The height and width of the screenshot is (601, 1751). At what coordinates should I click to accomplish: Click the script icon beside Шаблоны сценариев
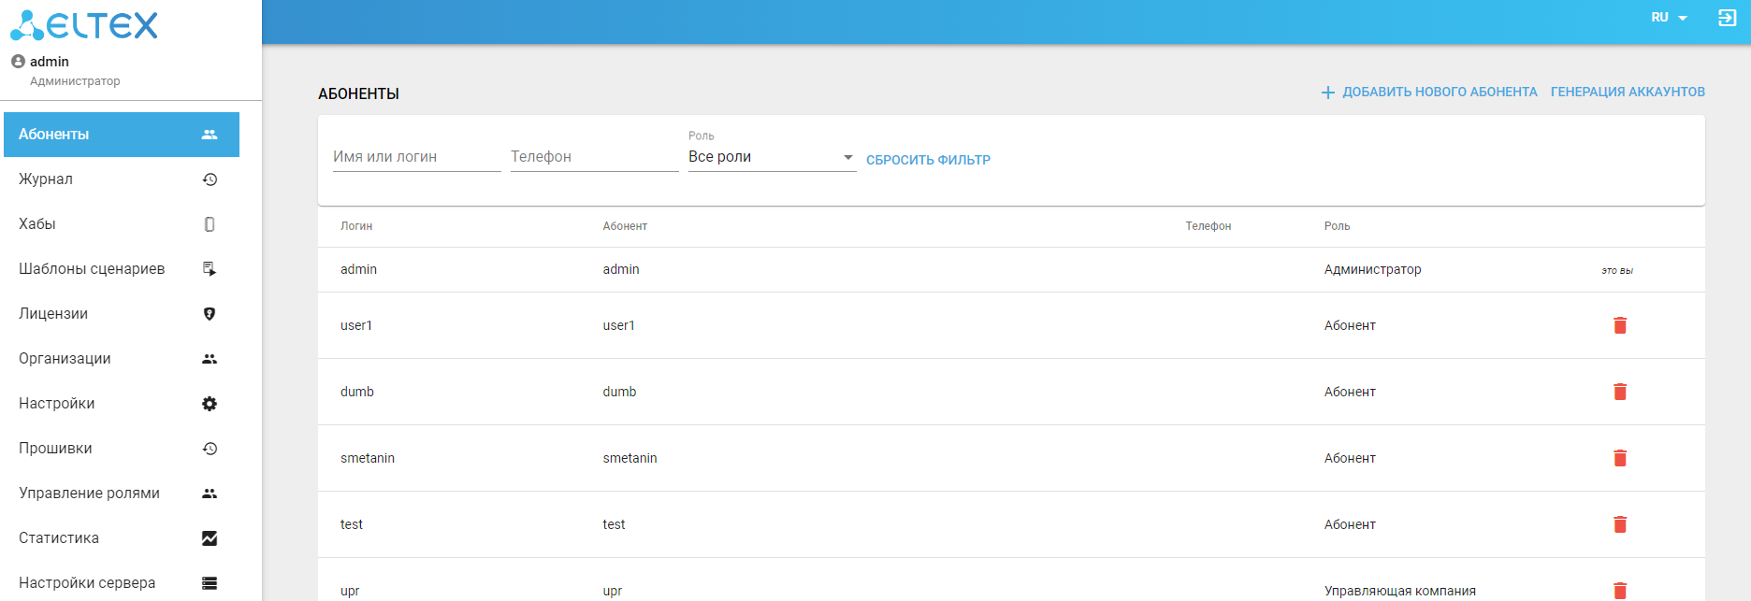pyautogui.click(x=210, y=269)
